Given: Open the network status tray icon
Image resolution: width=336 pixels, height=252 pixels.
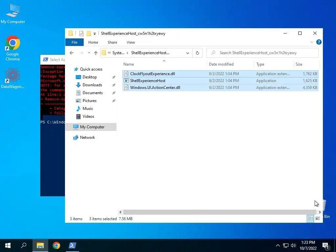Looking at the screenshot, I should click(x=286, y=245).
